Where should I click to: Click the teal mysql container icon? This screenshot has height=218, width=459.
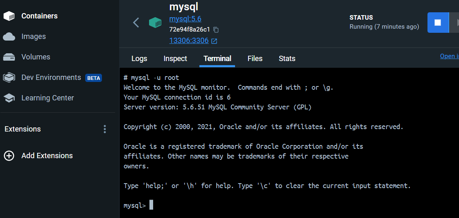[155, 23]
